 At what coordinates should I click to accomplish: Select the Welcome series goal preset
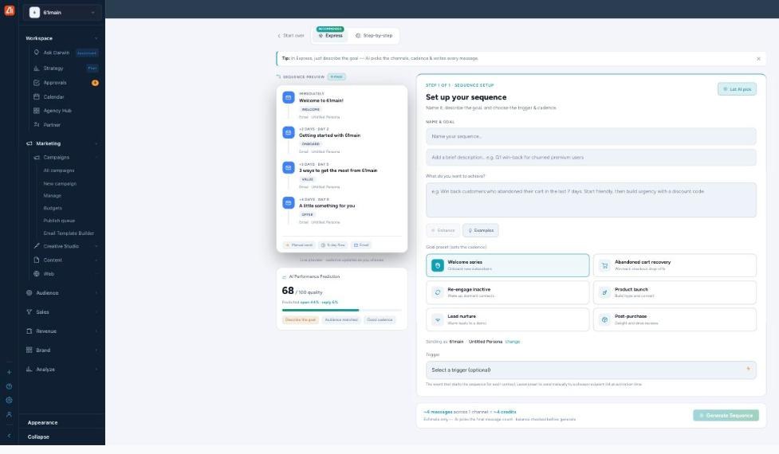(x=507, y=265)
